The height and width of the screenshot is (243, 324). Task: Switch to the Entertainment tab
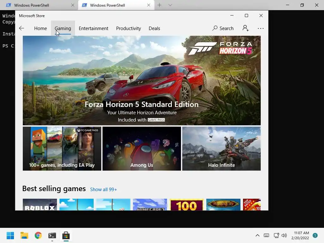(x=93, y=28)
